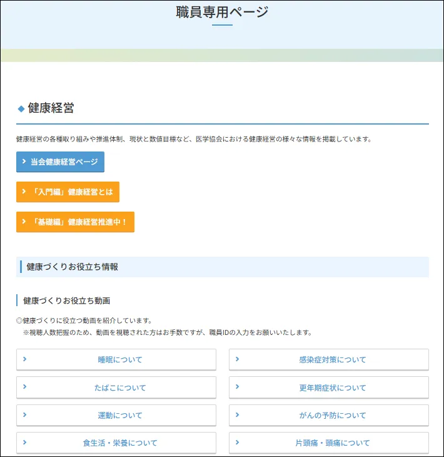Open 「基礎編」健康経営推進中！ button

point(75,222)
